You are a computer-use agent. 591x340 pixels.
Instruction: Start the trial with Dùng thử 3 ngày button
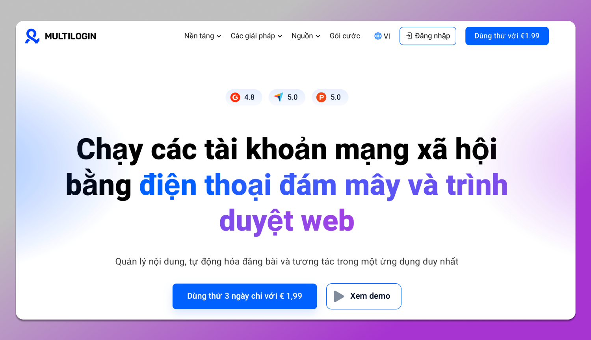tap(245, 296)
